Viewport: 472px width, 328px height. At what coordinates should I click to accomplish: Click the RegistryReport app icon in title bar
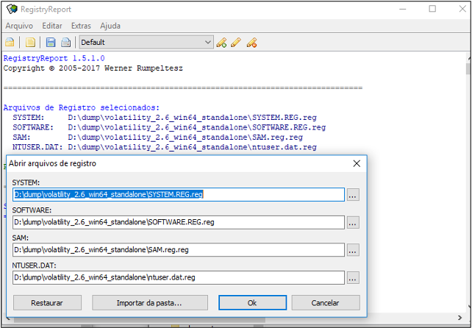[x=12, y=9]
